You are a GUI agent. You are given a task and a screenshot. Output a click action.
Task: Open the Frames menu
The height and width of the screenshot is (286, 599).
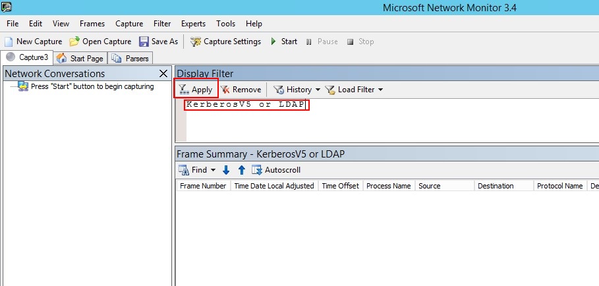tap(92, 24)
